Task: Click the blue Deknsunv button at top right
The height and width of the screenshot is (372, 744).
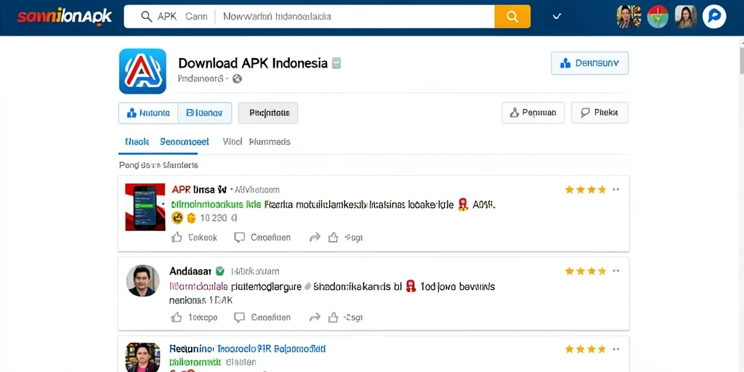Action: tap(590, 63)
